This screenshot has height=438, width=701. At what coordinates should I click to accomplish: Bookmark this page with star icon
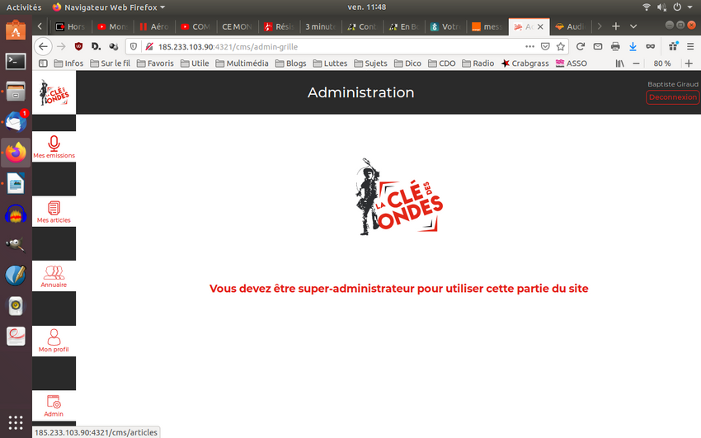point(561,47)
